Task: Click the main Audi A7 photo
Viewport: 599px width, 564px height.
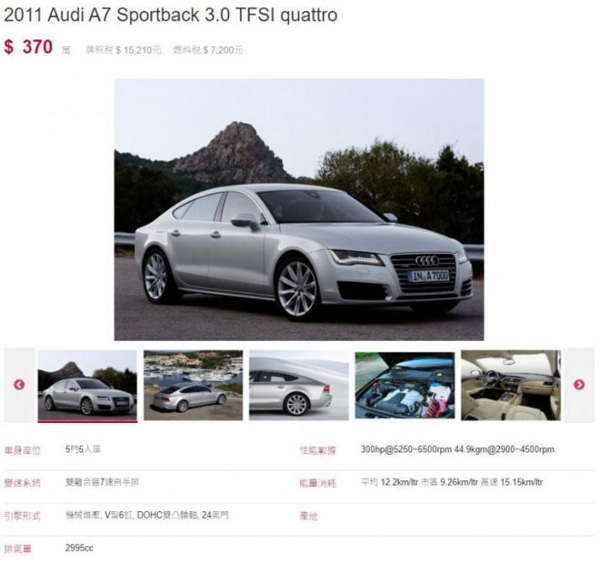Action: click(x=299, y=209)
